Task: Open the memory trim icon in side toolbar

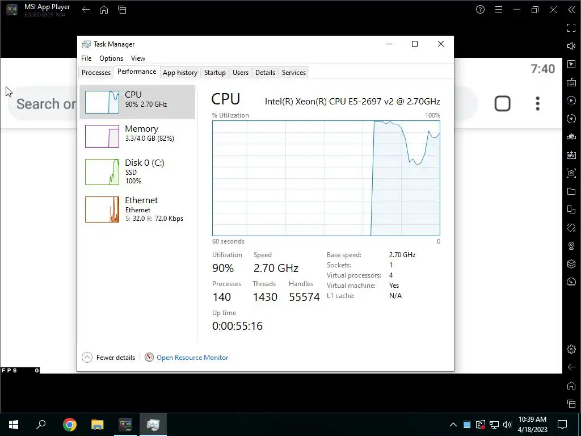Action: 571,137
